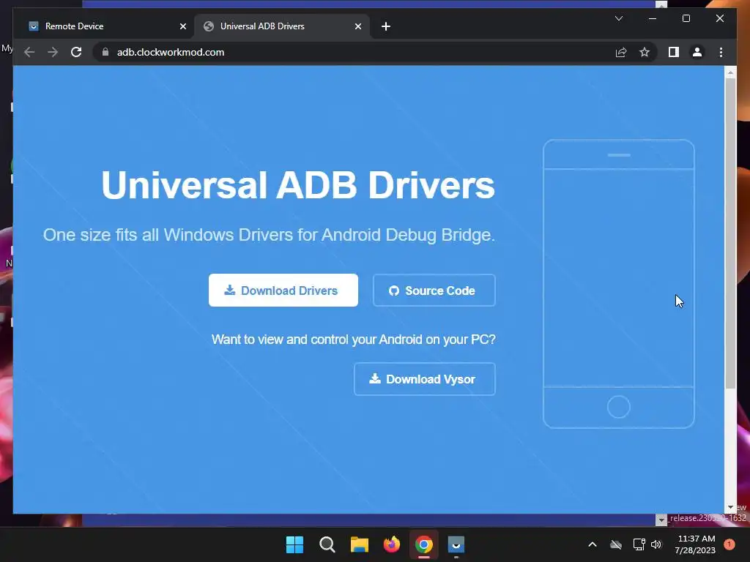Click the Download Drivers button
Image resolution: width=750 pixels, height=562 pixels.
pyautogui.click(x=283, y=290)
